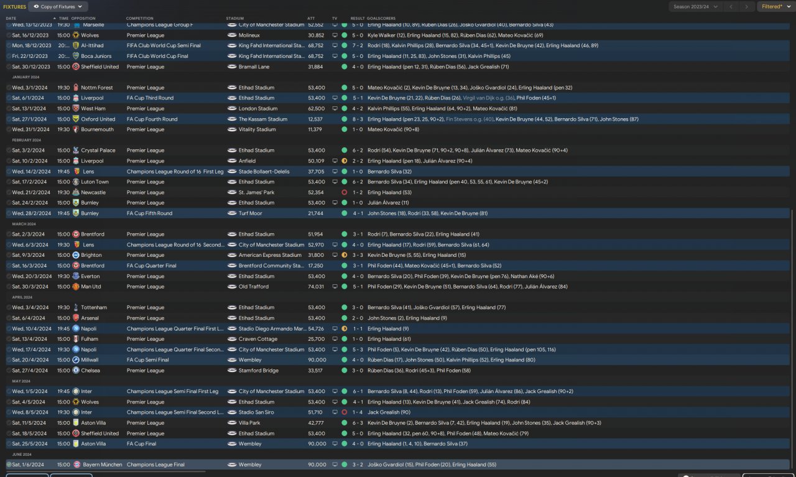Open the Everton opposition link
Viewport: 796px width, 477px height.
90,276
